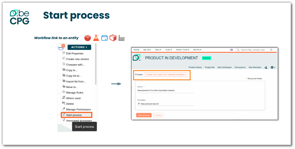This screenshot has width=295, height=149.
Task: Go to Home in the top navigation
Action: [x=136, y=50]
